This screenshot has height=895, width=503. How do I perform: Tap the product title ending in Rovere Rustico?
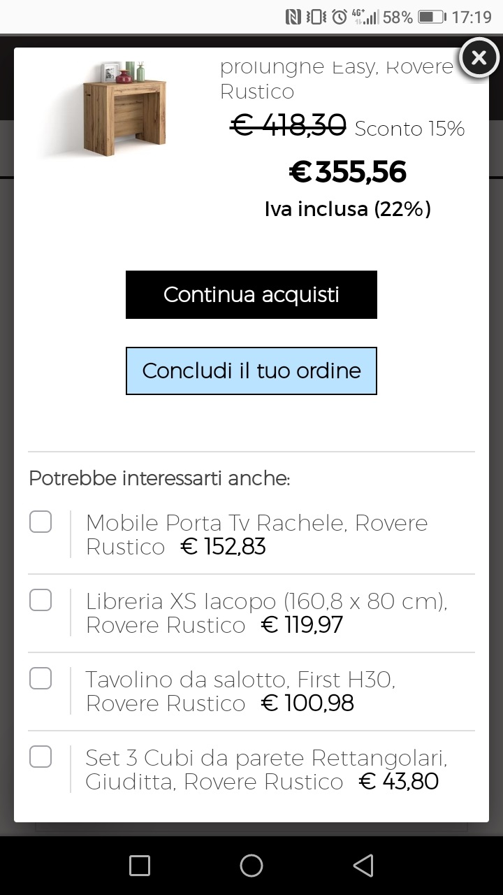point(337,78)
